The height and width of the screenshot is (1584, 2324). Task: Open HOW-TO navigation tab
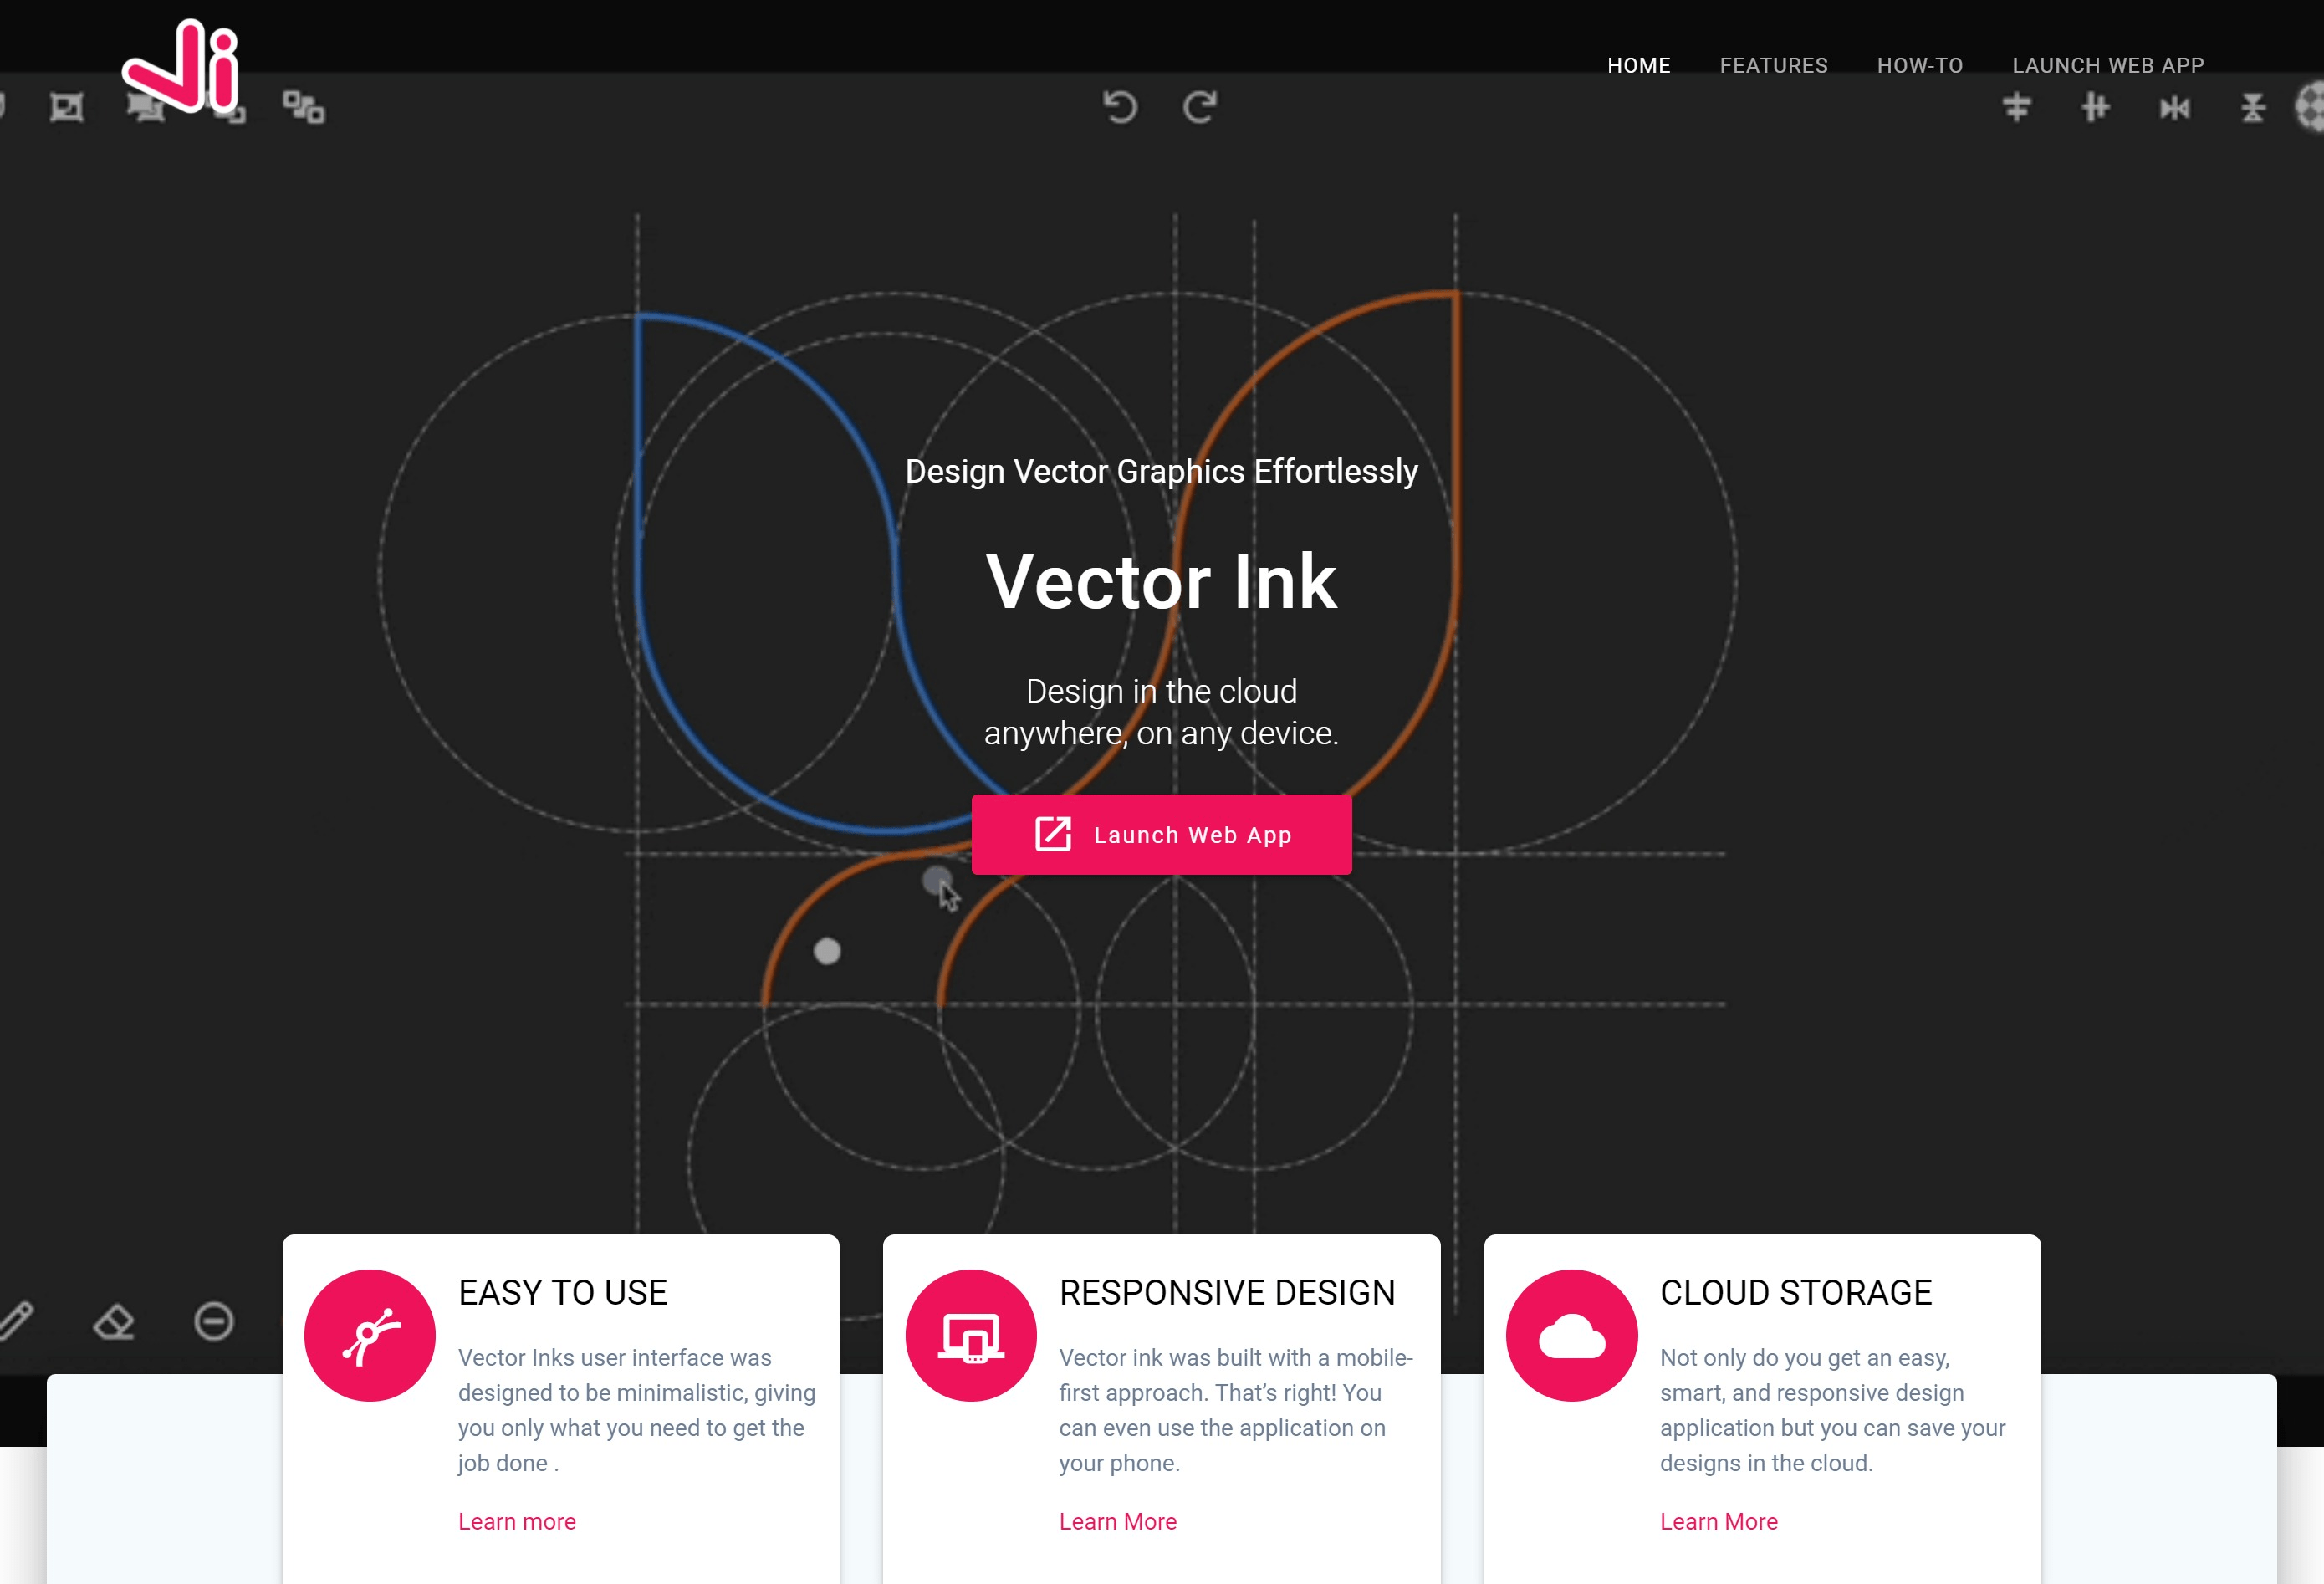(1919, 65)
